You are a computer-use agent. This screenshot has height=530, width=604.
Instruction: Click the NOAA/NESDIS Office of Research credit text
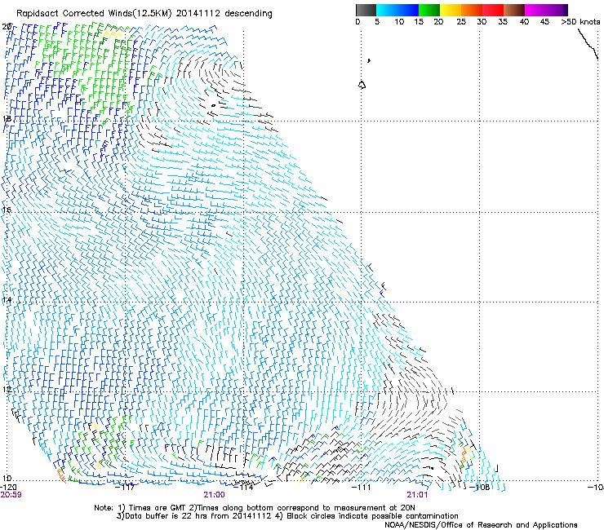coord(481,525)
